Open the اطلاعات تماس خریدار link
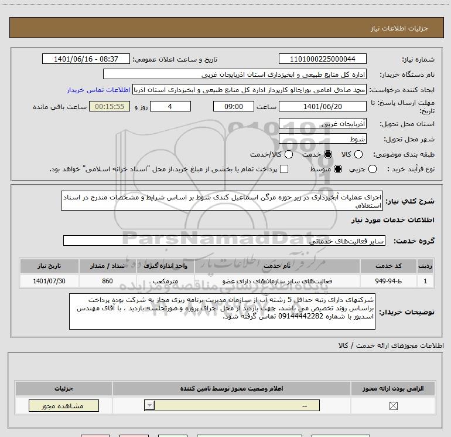Image resolution: width=451 pixels, height=437 pixels. (98, 90)
